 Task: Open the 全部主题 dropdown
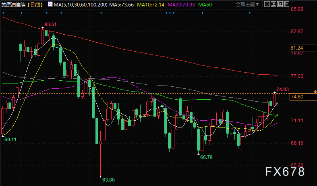248,4
